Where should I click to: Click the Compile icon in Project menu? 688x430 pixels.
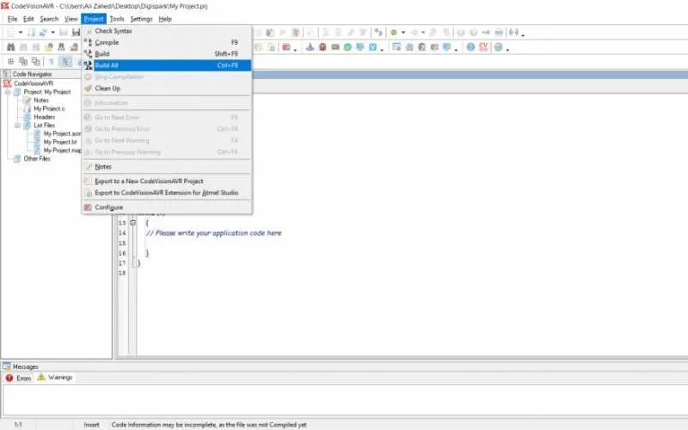[x=89, y=42]
